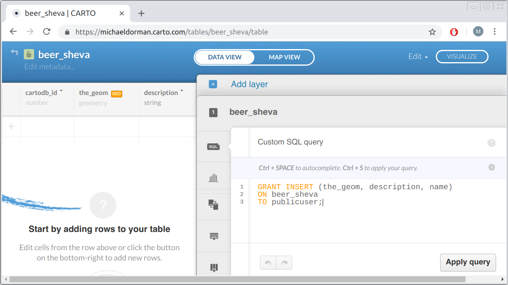Click the Add layer link
Screen dimensions: 508x285
(x=249, y=84)
